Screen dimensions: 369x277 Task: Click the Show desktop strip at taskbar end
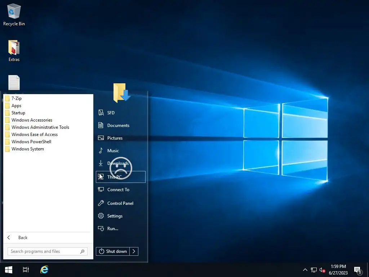point(368,270)
